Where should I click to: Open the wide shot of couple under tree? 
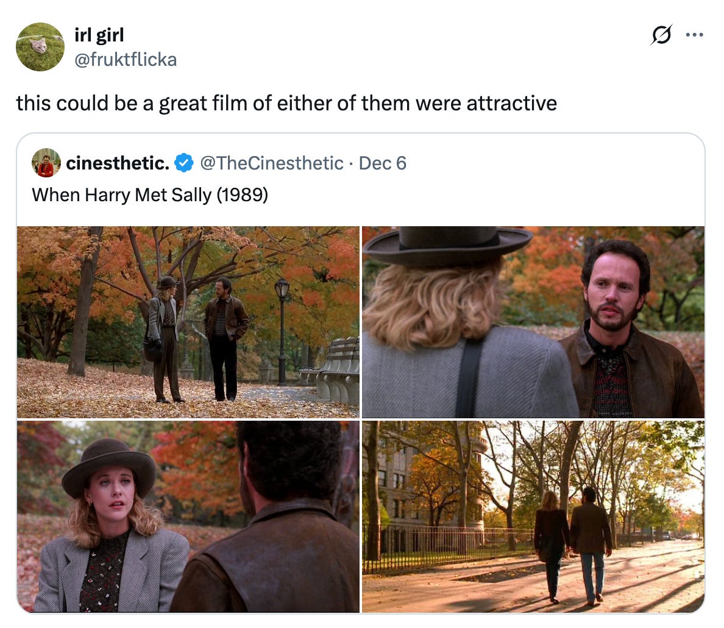coord(188,322)
